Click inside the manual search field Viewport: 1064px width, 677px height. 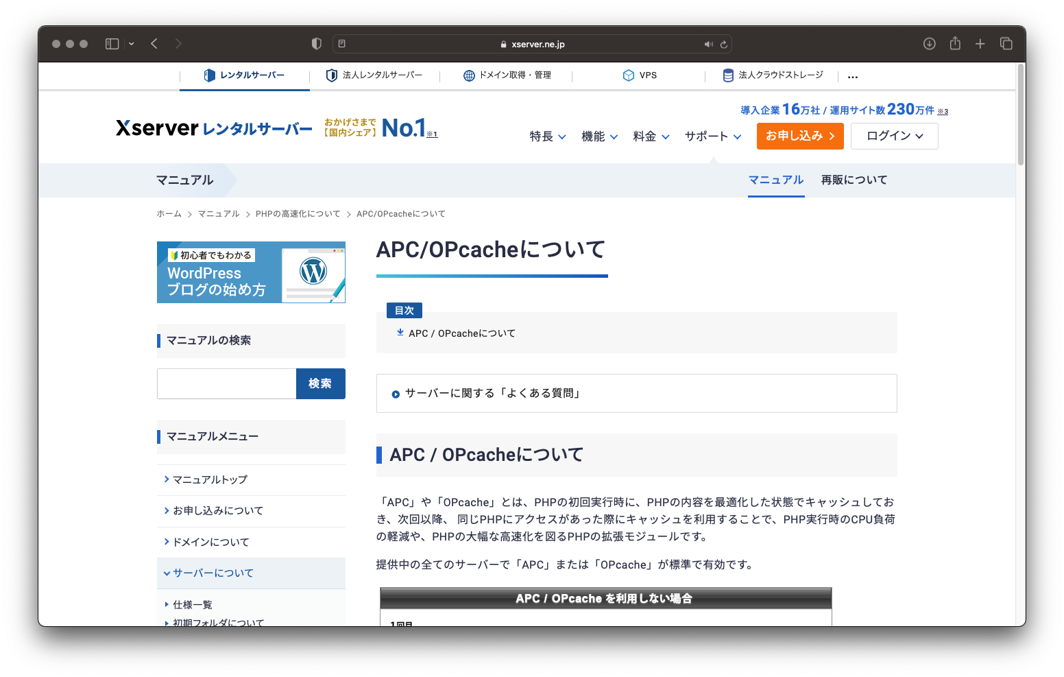[x=226, y=383]
